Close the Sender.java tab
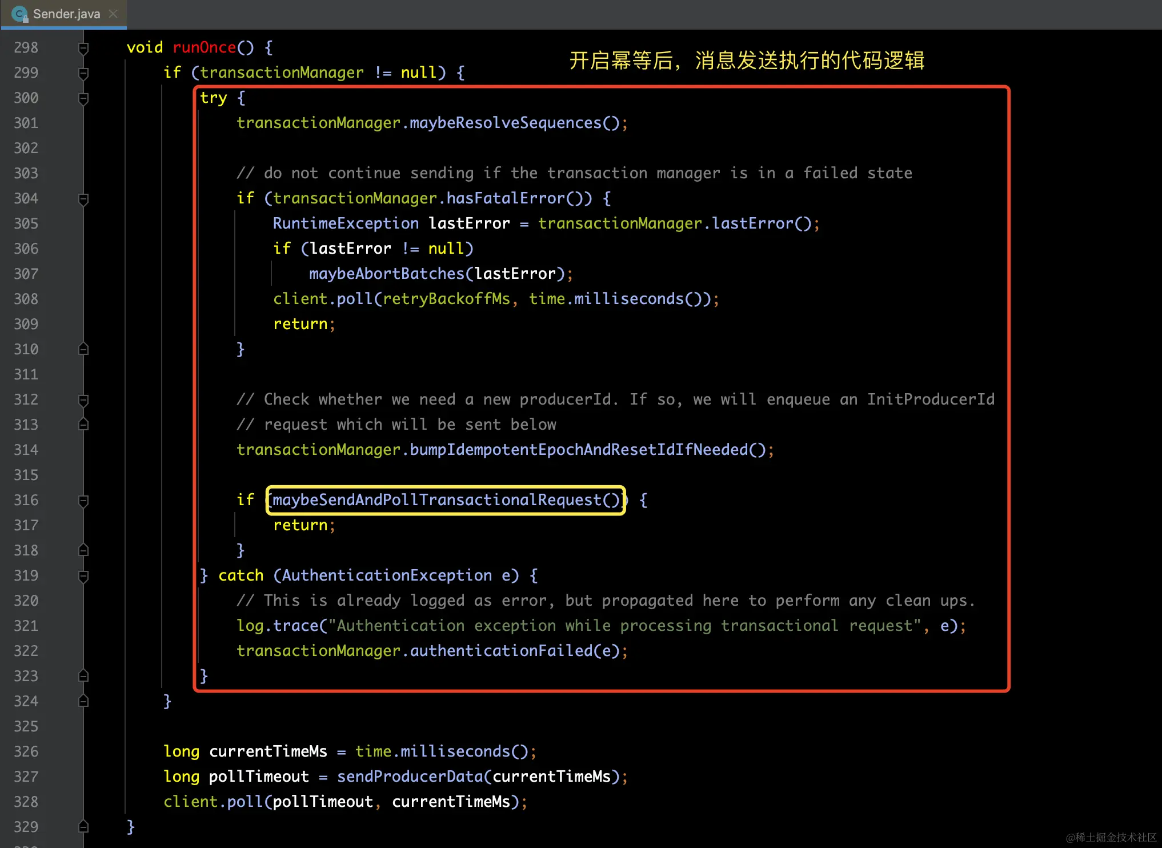 113,14
